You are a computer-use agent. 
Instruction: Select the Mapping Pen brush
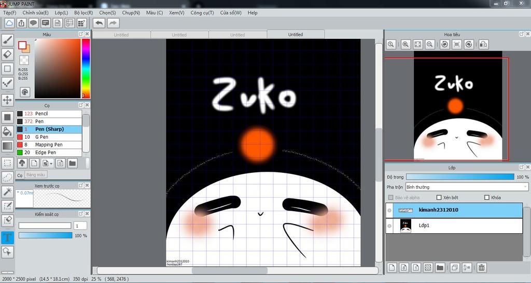tap(49, 144)
